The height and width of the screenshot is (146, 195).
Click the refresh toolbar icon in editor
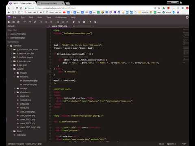[x=35, y=22]
